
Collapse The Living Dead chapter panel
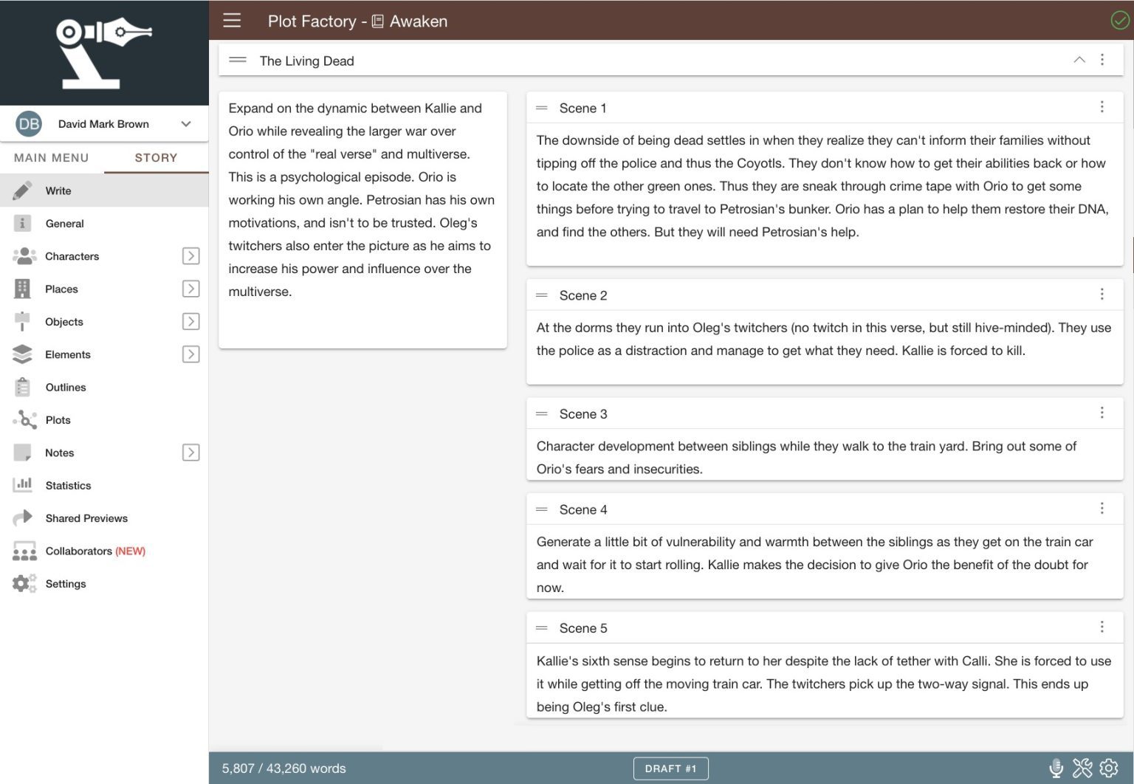(1079, 60)
